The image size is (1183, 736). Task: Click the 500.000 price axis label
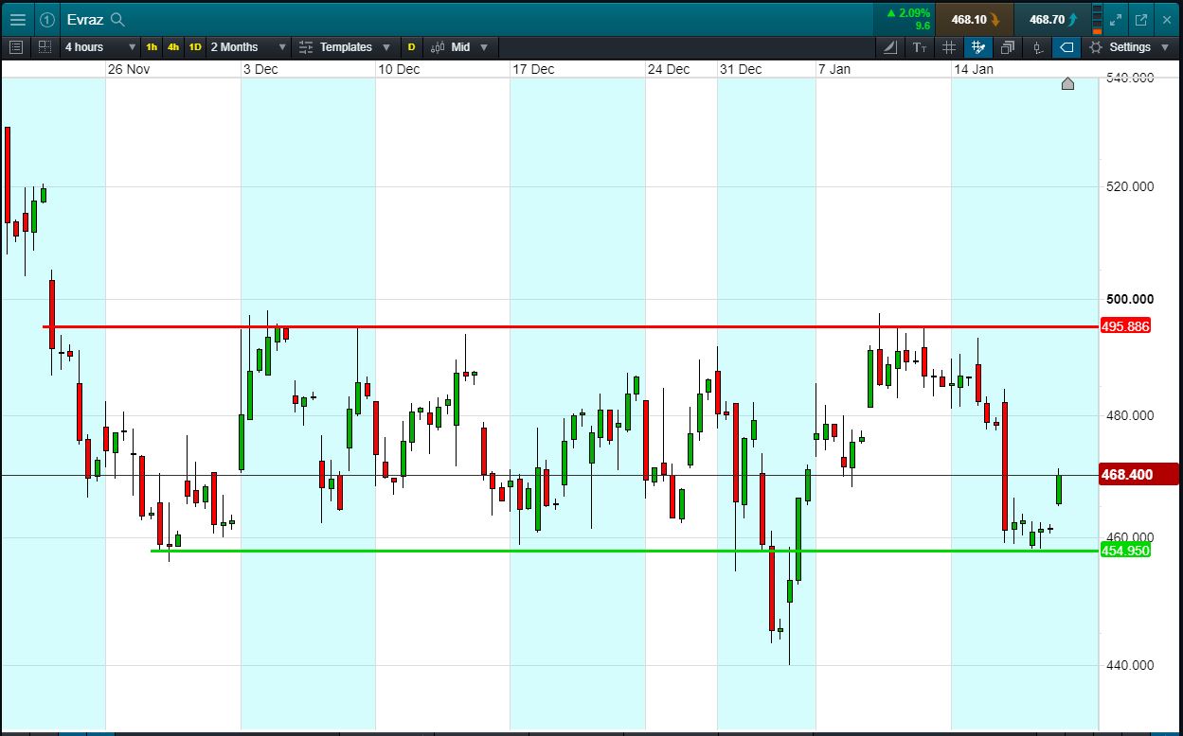click(x=1129, y=299)
